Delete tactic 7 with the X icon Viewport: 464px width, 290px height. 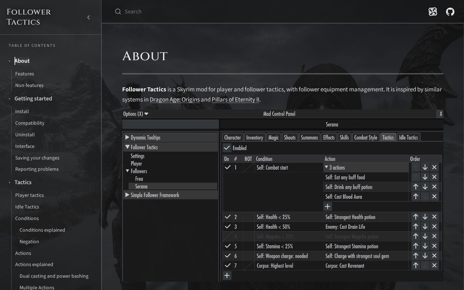tap(434, 265)
